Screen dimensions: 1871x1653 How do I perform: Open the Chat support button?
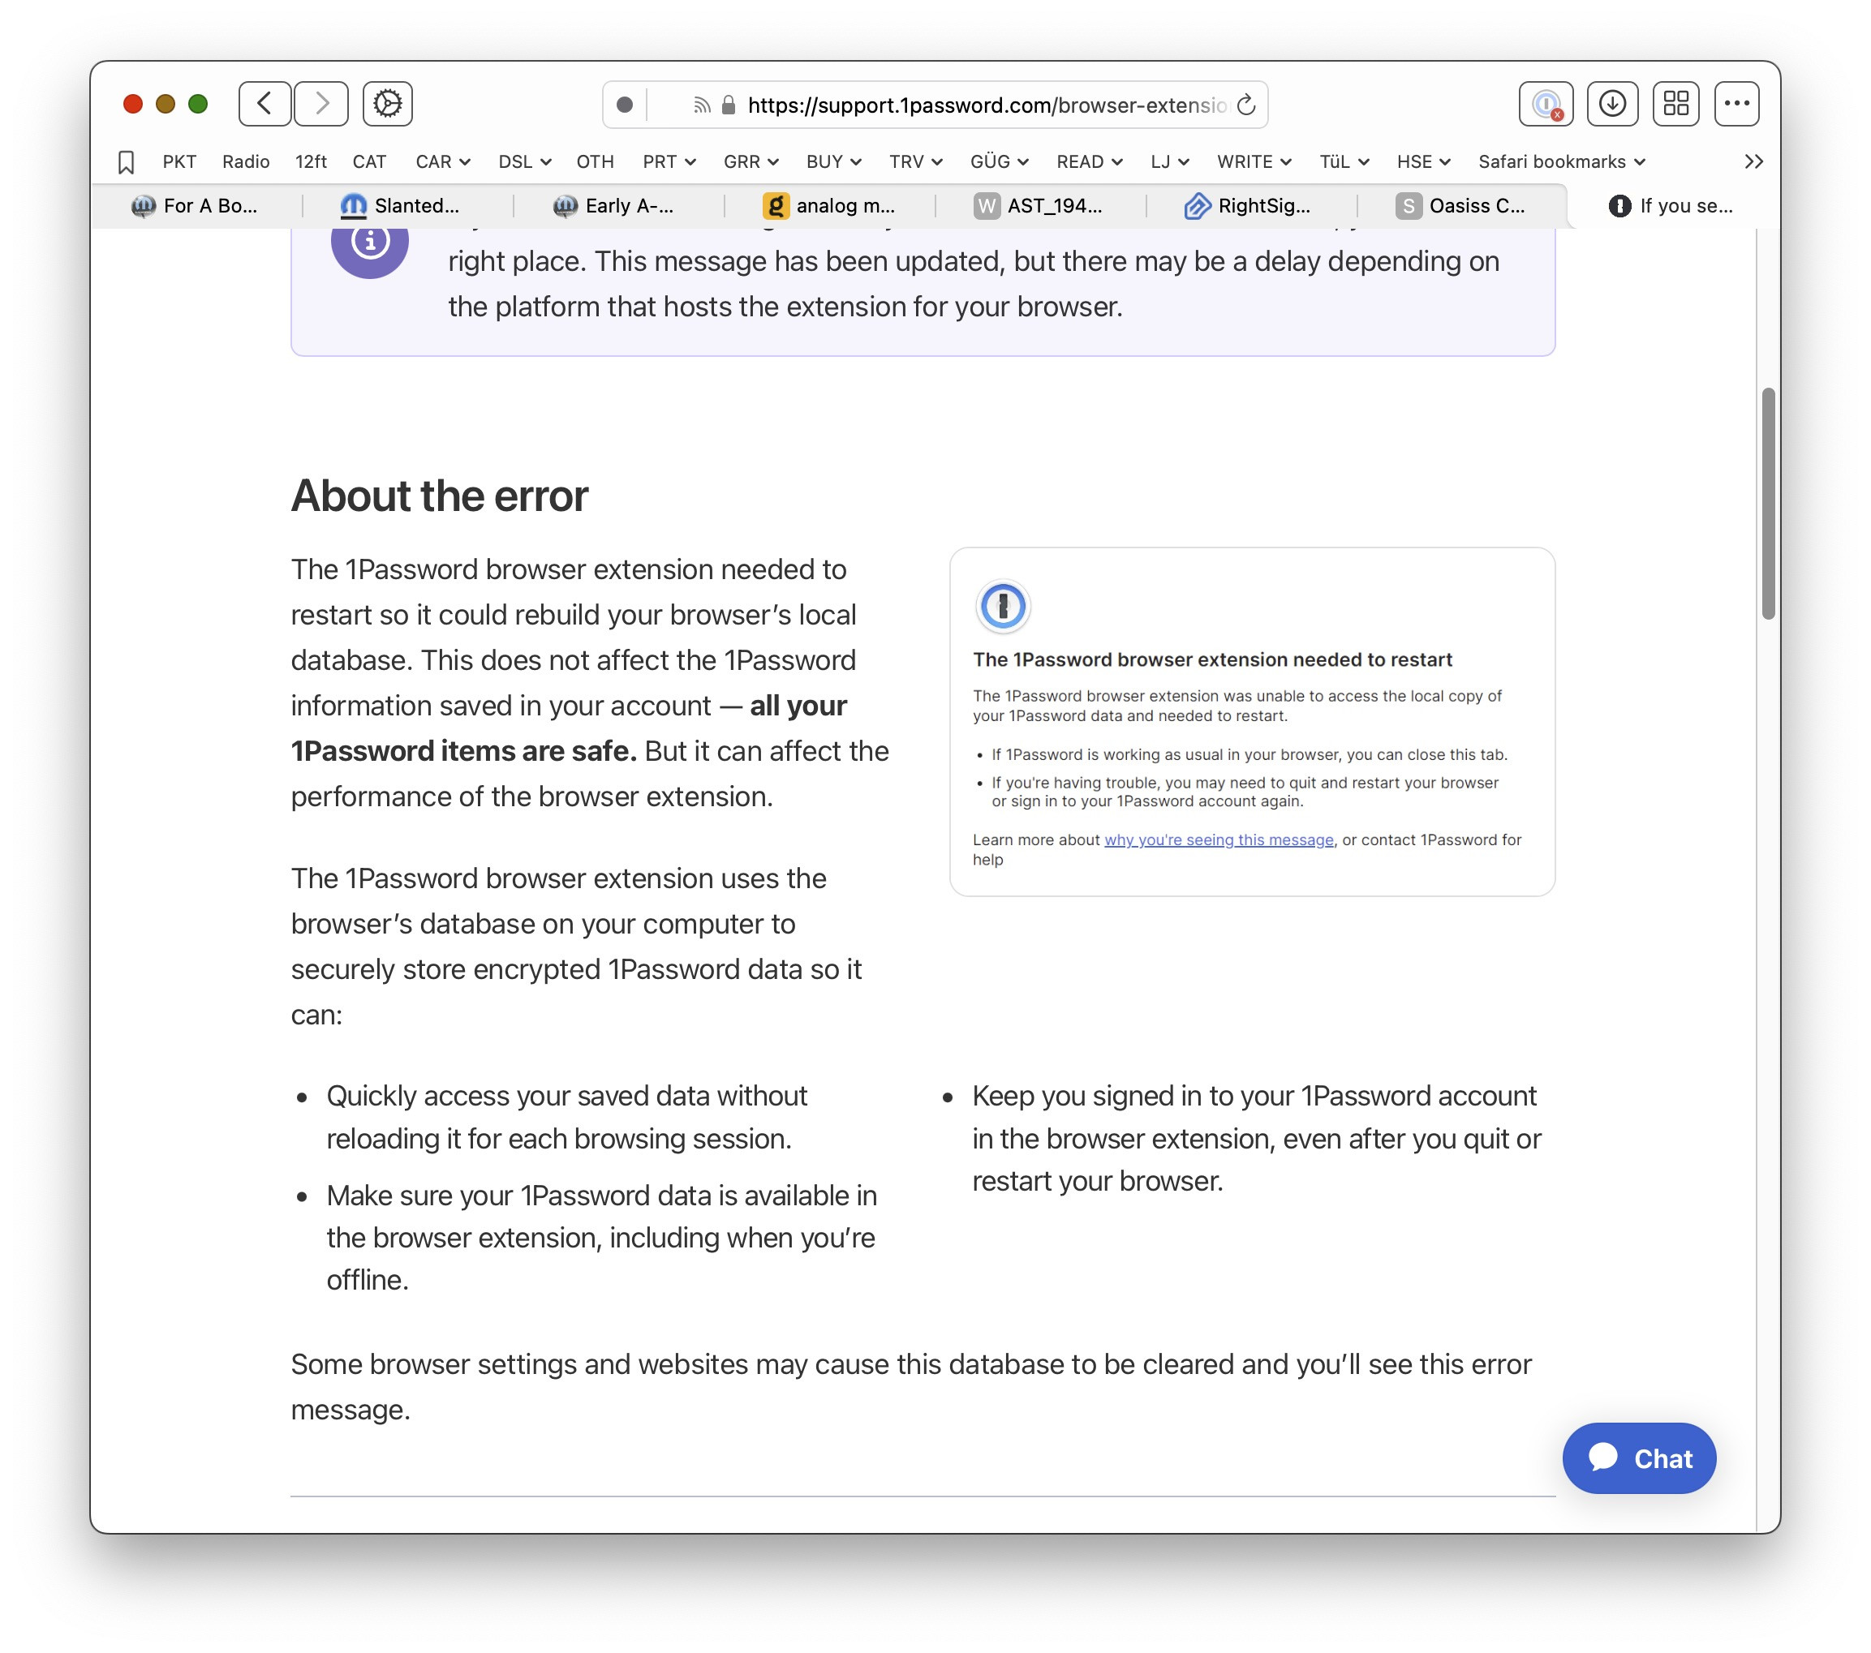1638,1458
